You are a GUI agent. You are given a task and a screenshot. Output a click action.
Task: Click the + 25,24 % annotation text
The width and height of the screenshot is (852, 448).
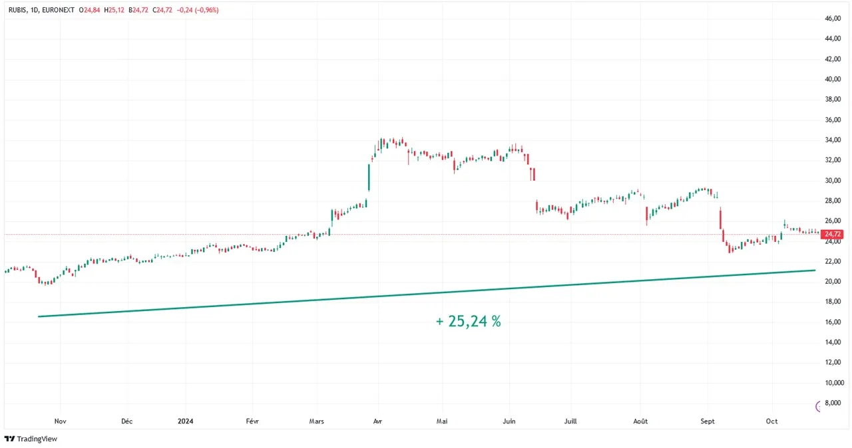coord(469,322)
